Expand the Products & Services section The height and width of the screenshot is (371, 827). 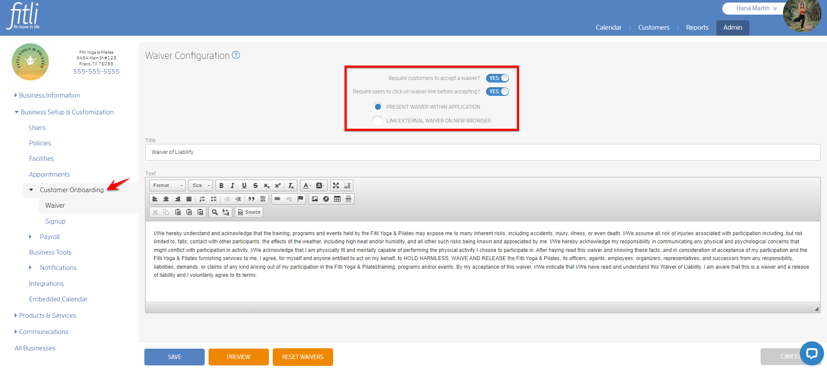tap(45, 316)
